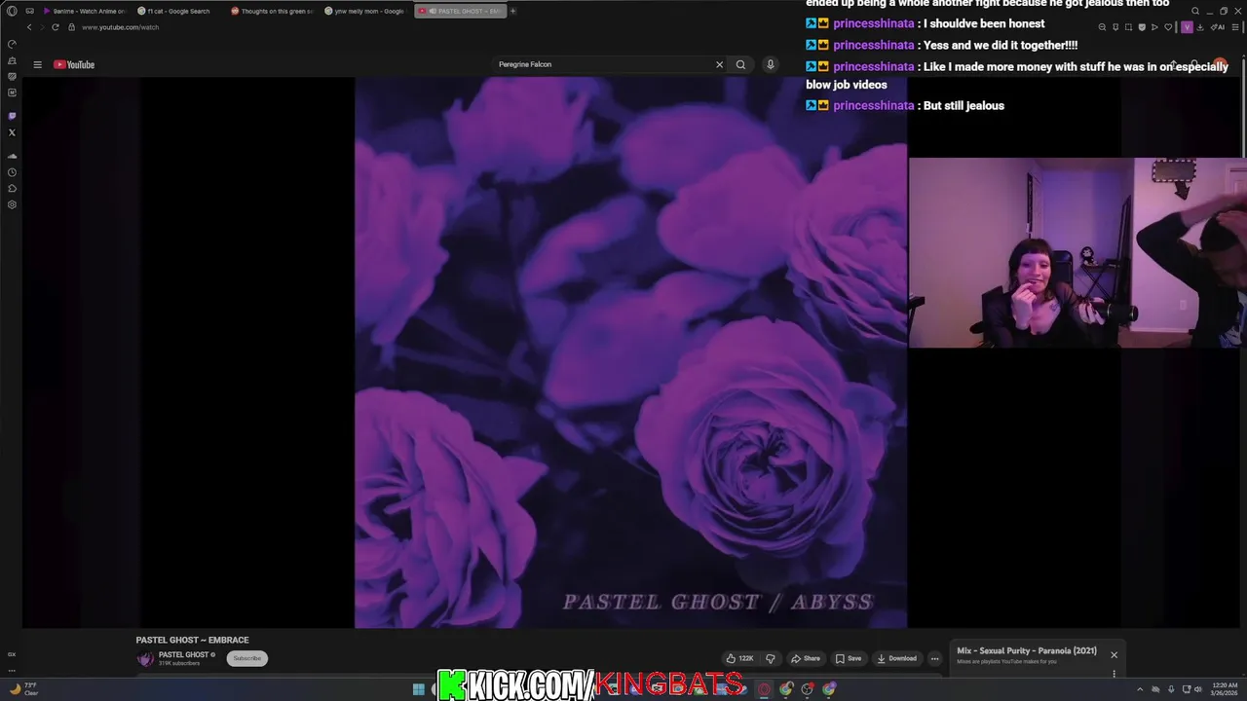Add page to bookmarks heart icon
1247x701 pixels.
tap(1168, 27)
